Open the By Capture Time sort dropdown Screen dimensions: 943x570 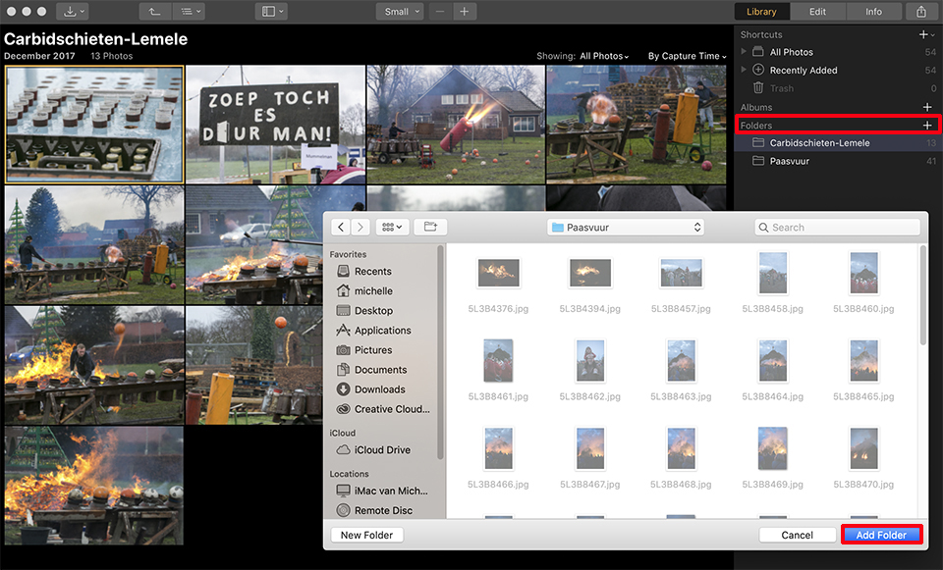(x=687, y=56)
